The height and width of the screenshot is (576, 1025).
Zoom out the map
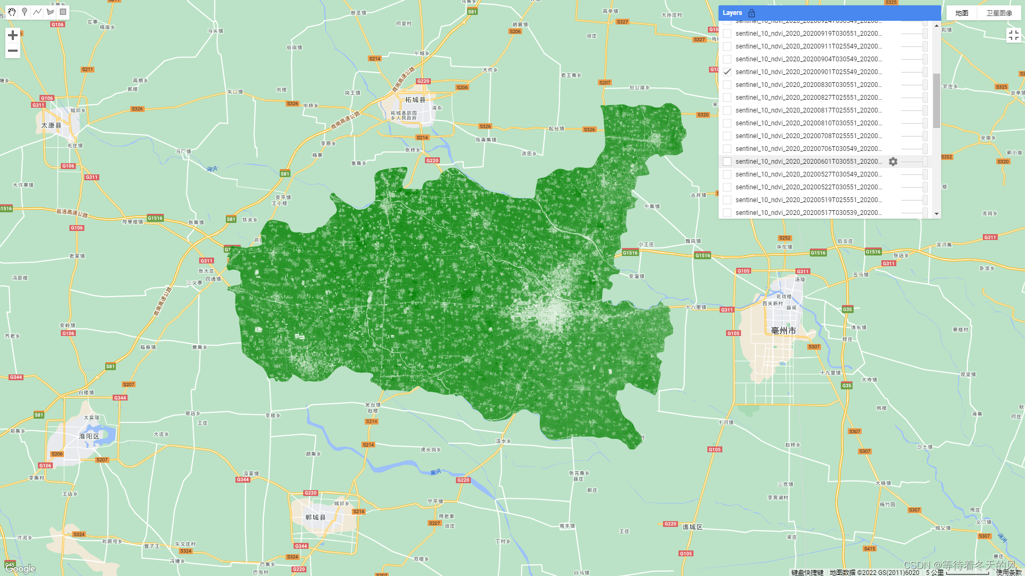click(x=13, y=51)
